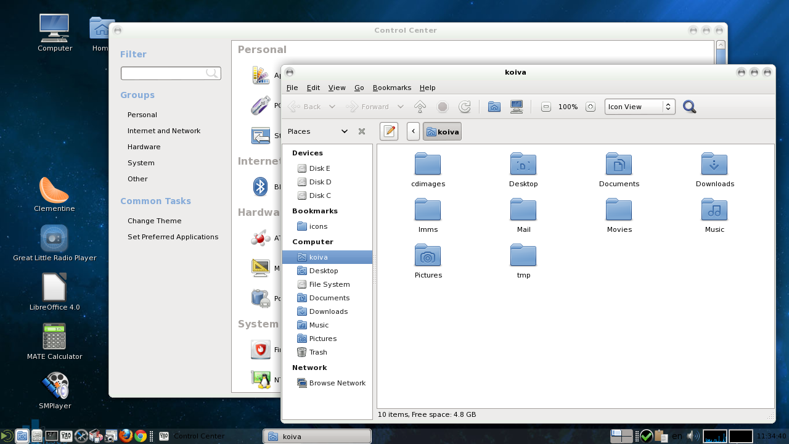The width and height of the screenshot is (789, 444).
Task: Open the Bookmarks menu
Action: pyautogui.click(x=391, y=88)
